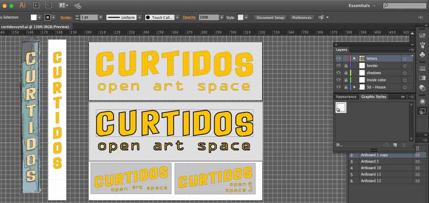The height and width of the screenshot is (203, 429).
Task: Open Adobe Bridge via the Br icon
Action: [x=37, y=5]
